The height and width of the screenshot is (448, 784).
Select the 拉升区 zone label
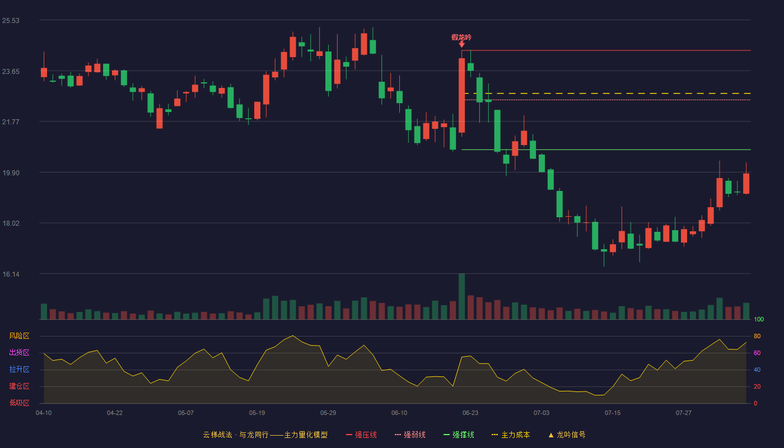19,370
